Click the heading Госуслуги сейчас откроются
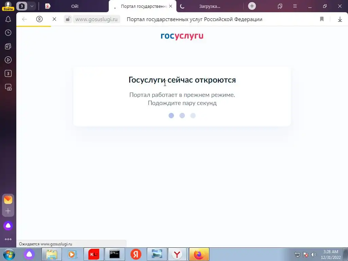The height and width of the screenshot is (261, 348). 182,80
